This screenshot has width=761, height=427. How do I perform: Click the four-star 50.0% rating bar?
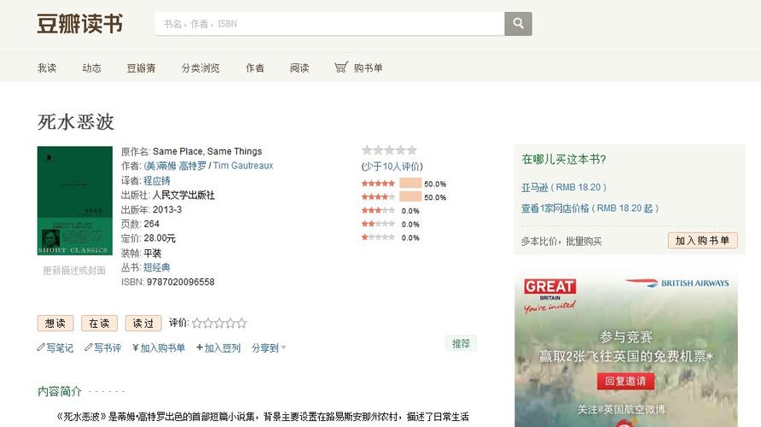coord(410,196)
